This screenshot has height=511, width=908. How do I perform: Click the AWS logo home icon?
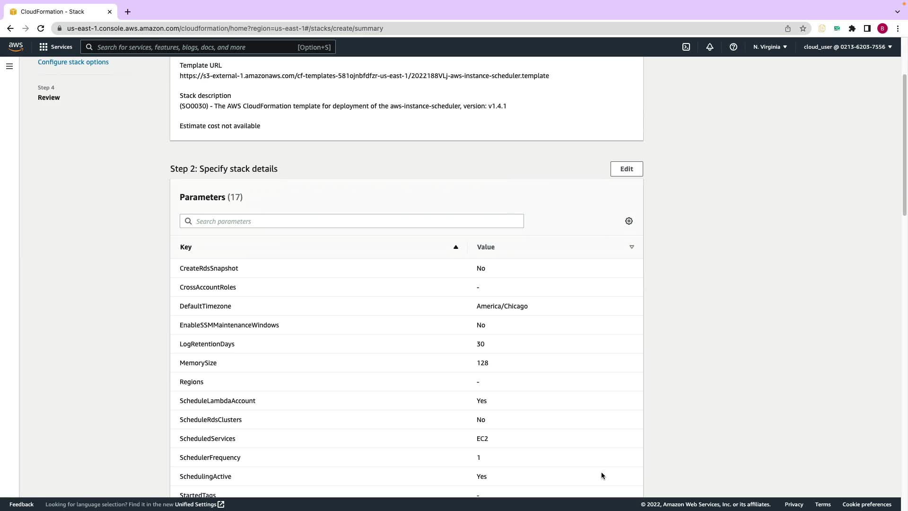click(x=16, y=46)
